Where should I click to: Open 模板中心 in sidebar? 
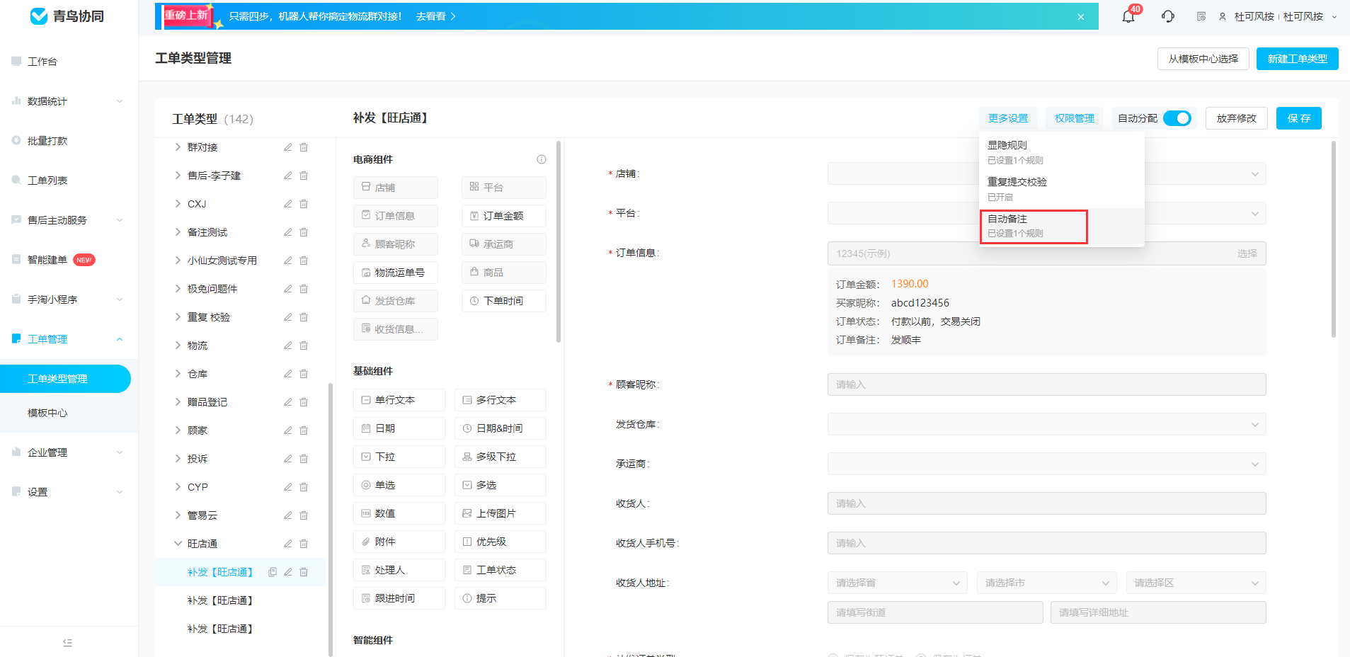(x=47, y=413)
